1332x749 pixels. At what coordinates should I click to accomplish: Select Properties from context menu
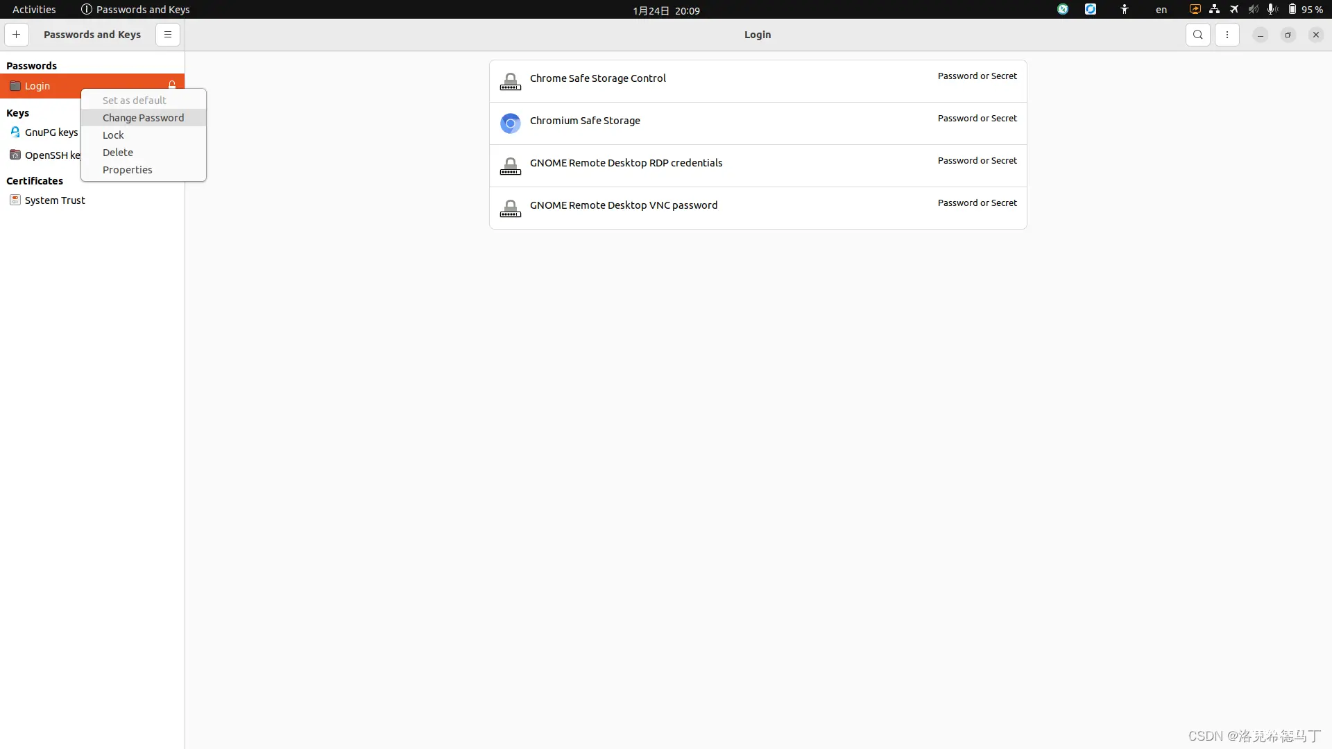(x=127, y=169)
